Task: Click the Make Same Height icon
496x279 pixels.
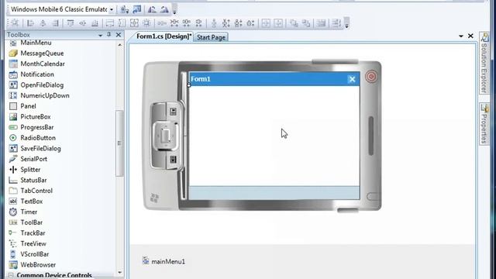Action: [122, 23]
